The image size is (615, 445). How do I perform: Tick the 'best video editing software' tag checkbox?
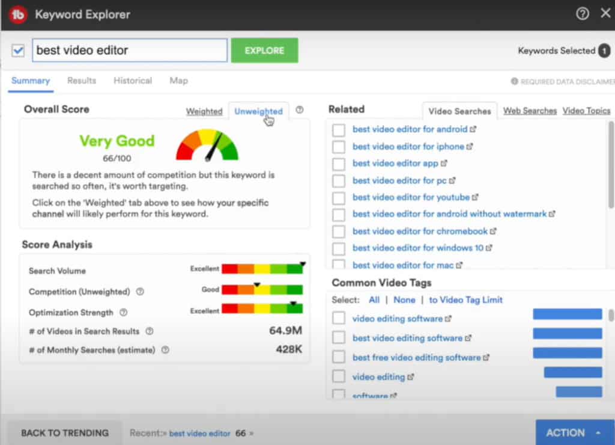pyautogui.click(x=339, y=338)
